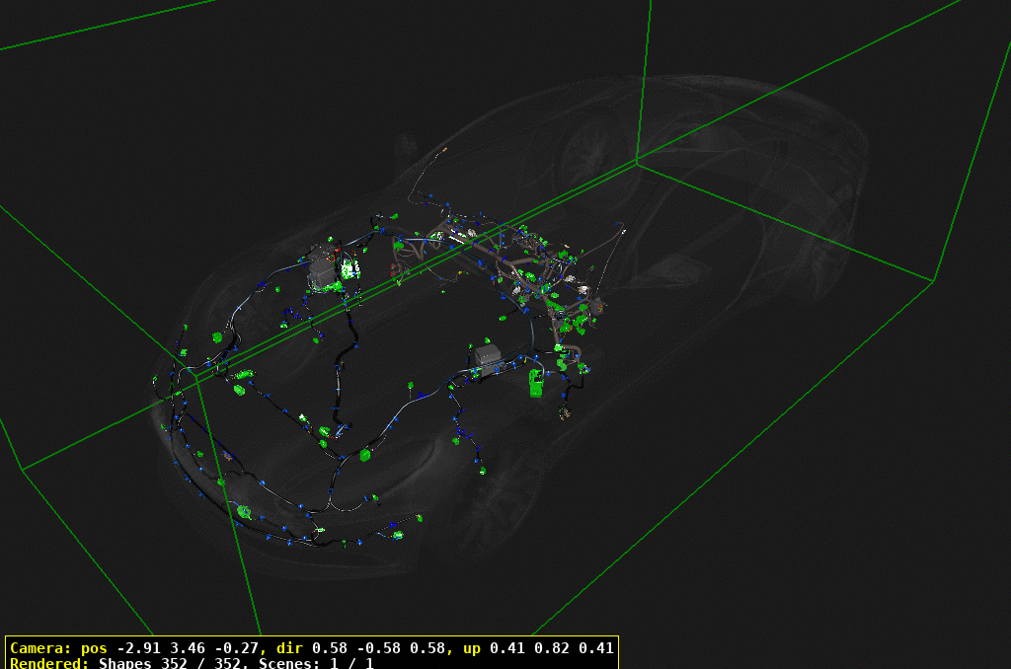Click the far right bounding box corner
1011x669 pixels.
(x=933, y=281)
